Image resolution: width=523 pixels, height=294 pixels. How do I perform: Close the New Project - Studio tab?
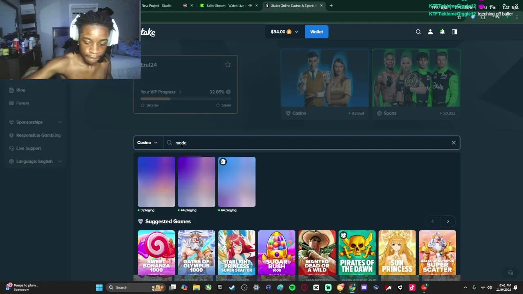pyautogui.click(x=192, y=6)
